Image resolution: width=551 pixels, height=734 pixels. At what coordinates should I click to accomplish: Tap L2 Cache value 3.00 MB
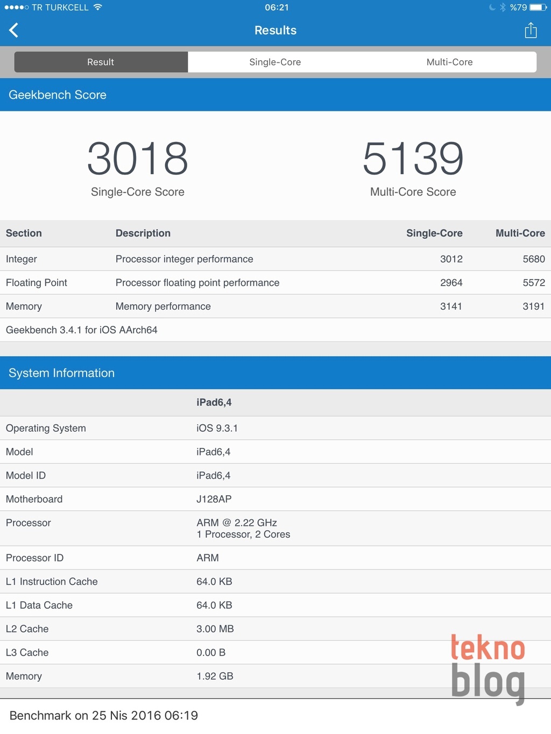pyautogui.click(x=215, y=629)
